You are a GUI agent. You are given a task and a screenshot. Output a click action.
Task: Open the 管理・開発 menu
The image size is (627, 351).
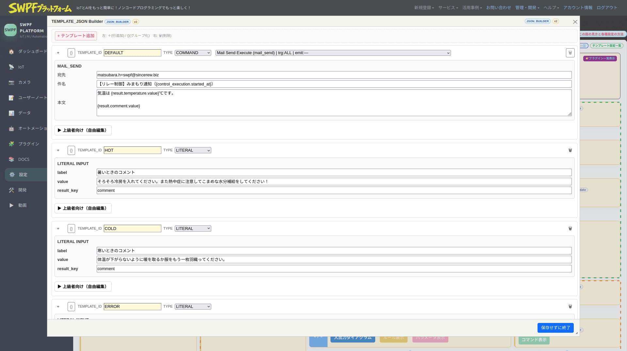(x=527, y=8)
